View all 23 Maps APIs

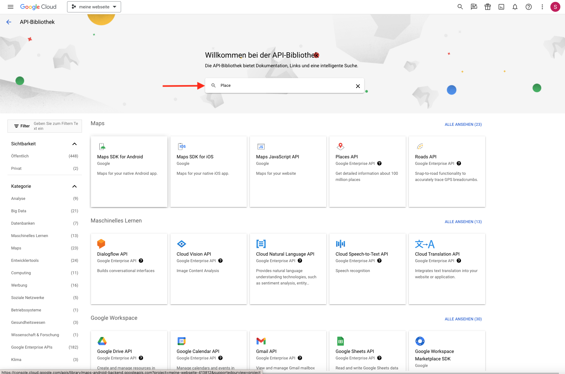(x=463, y=125)
